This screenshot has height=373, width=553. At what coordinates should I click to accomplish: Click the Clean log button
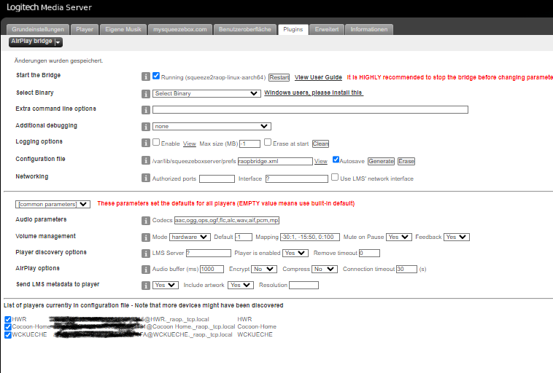tap(320, 144)
